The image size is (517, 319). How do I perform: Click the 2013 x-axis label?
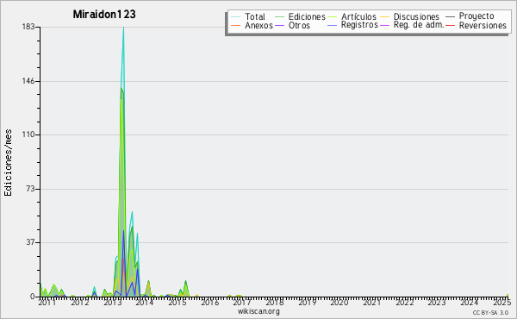pos(112,302)
